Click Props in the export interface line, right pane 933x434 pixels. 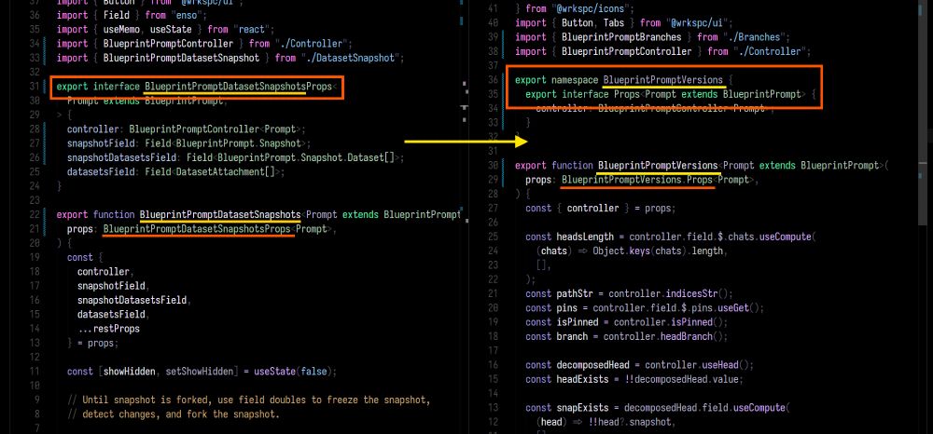click(627, 94)
